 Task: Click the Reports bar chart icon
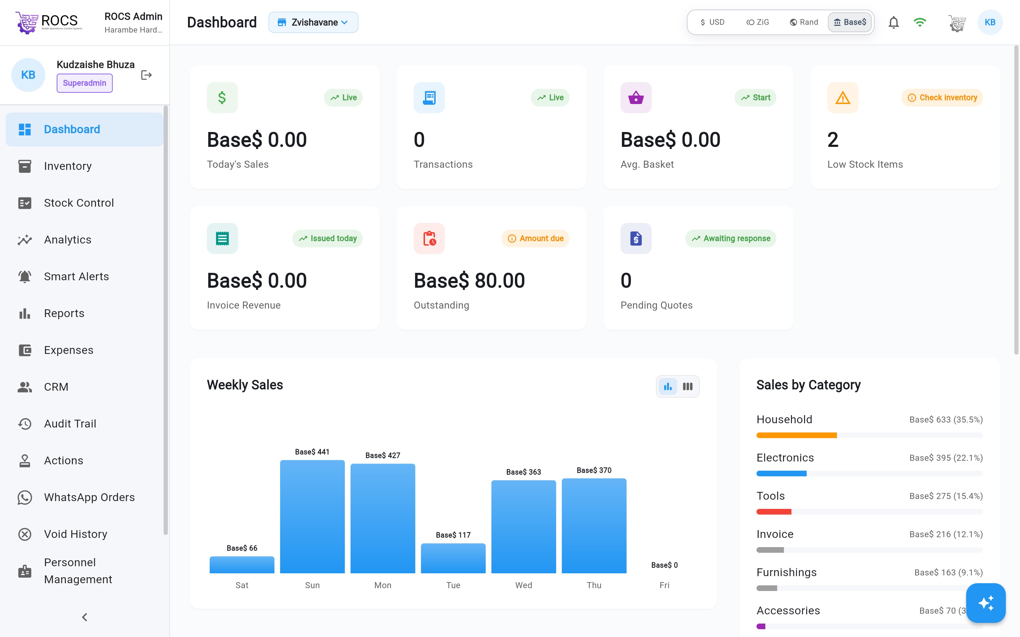(25, 314)
